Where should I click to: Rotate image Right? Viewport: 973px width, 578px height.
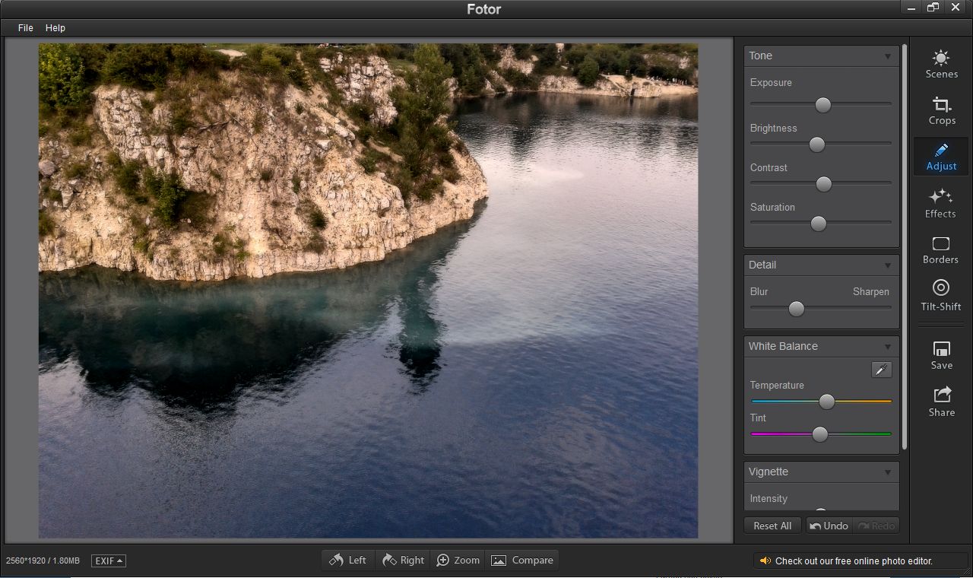pos(404,561)
